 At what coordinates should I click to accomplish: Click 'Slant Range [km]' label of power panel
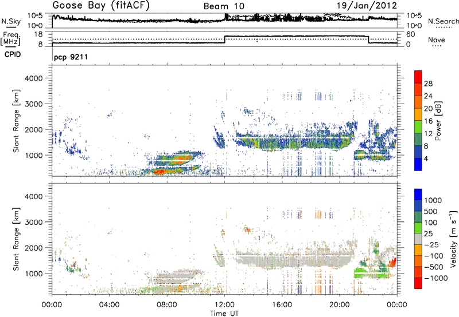(x=16, y=121)
